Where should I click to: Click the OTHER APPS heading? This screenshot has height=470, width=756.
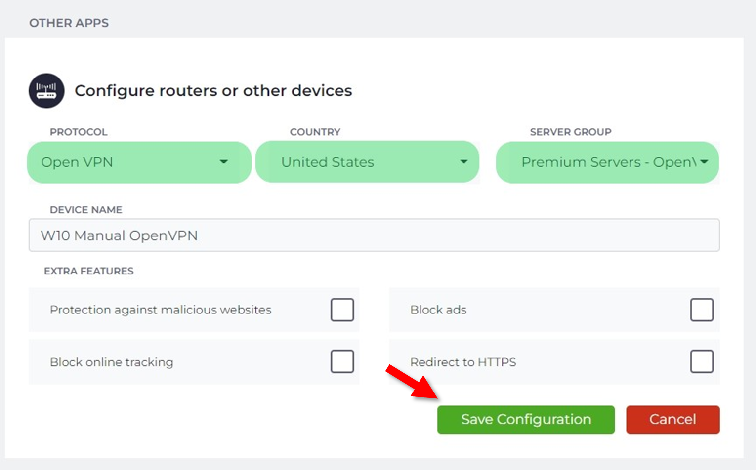point(69,23)
